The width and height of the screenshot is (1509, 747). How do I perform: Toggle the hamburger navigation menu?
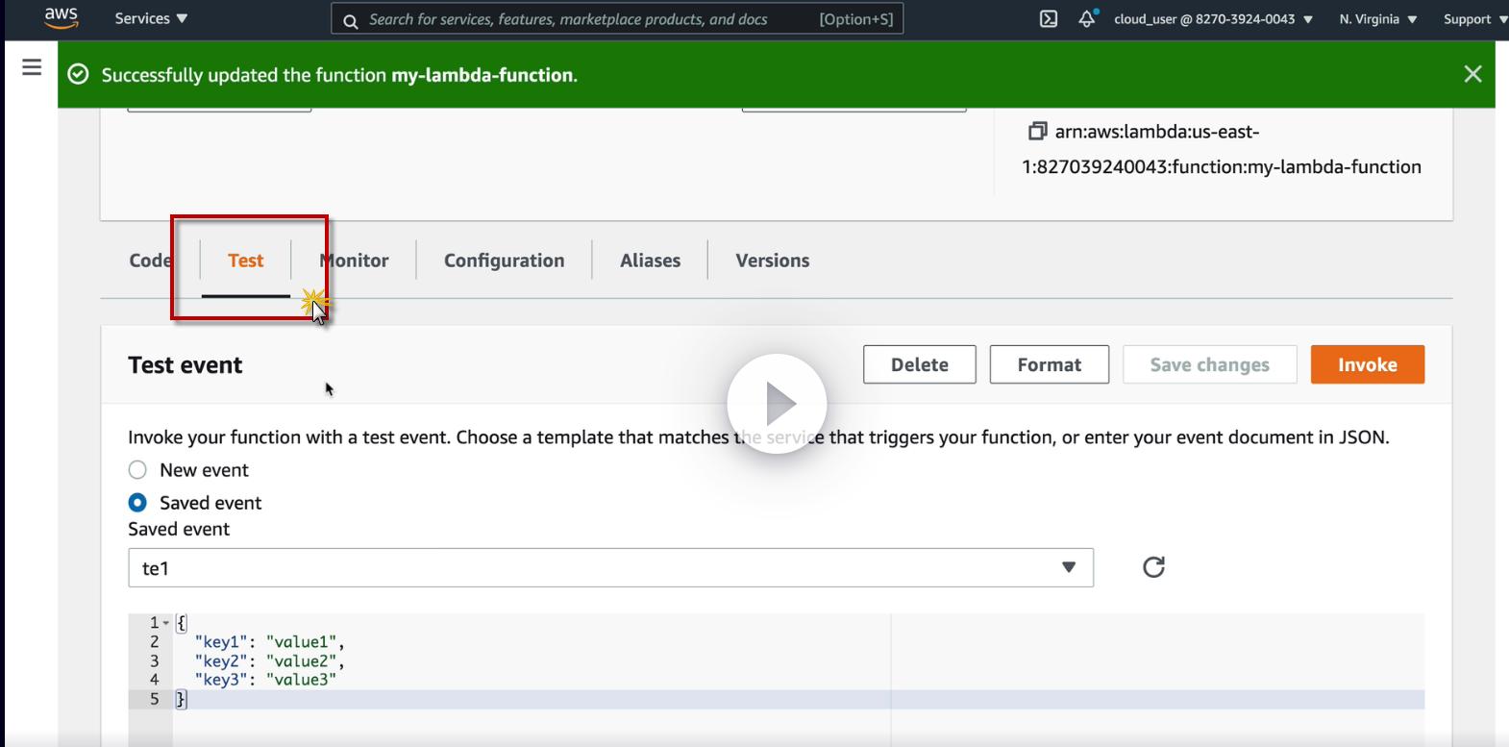tap(32, 67)
